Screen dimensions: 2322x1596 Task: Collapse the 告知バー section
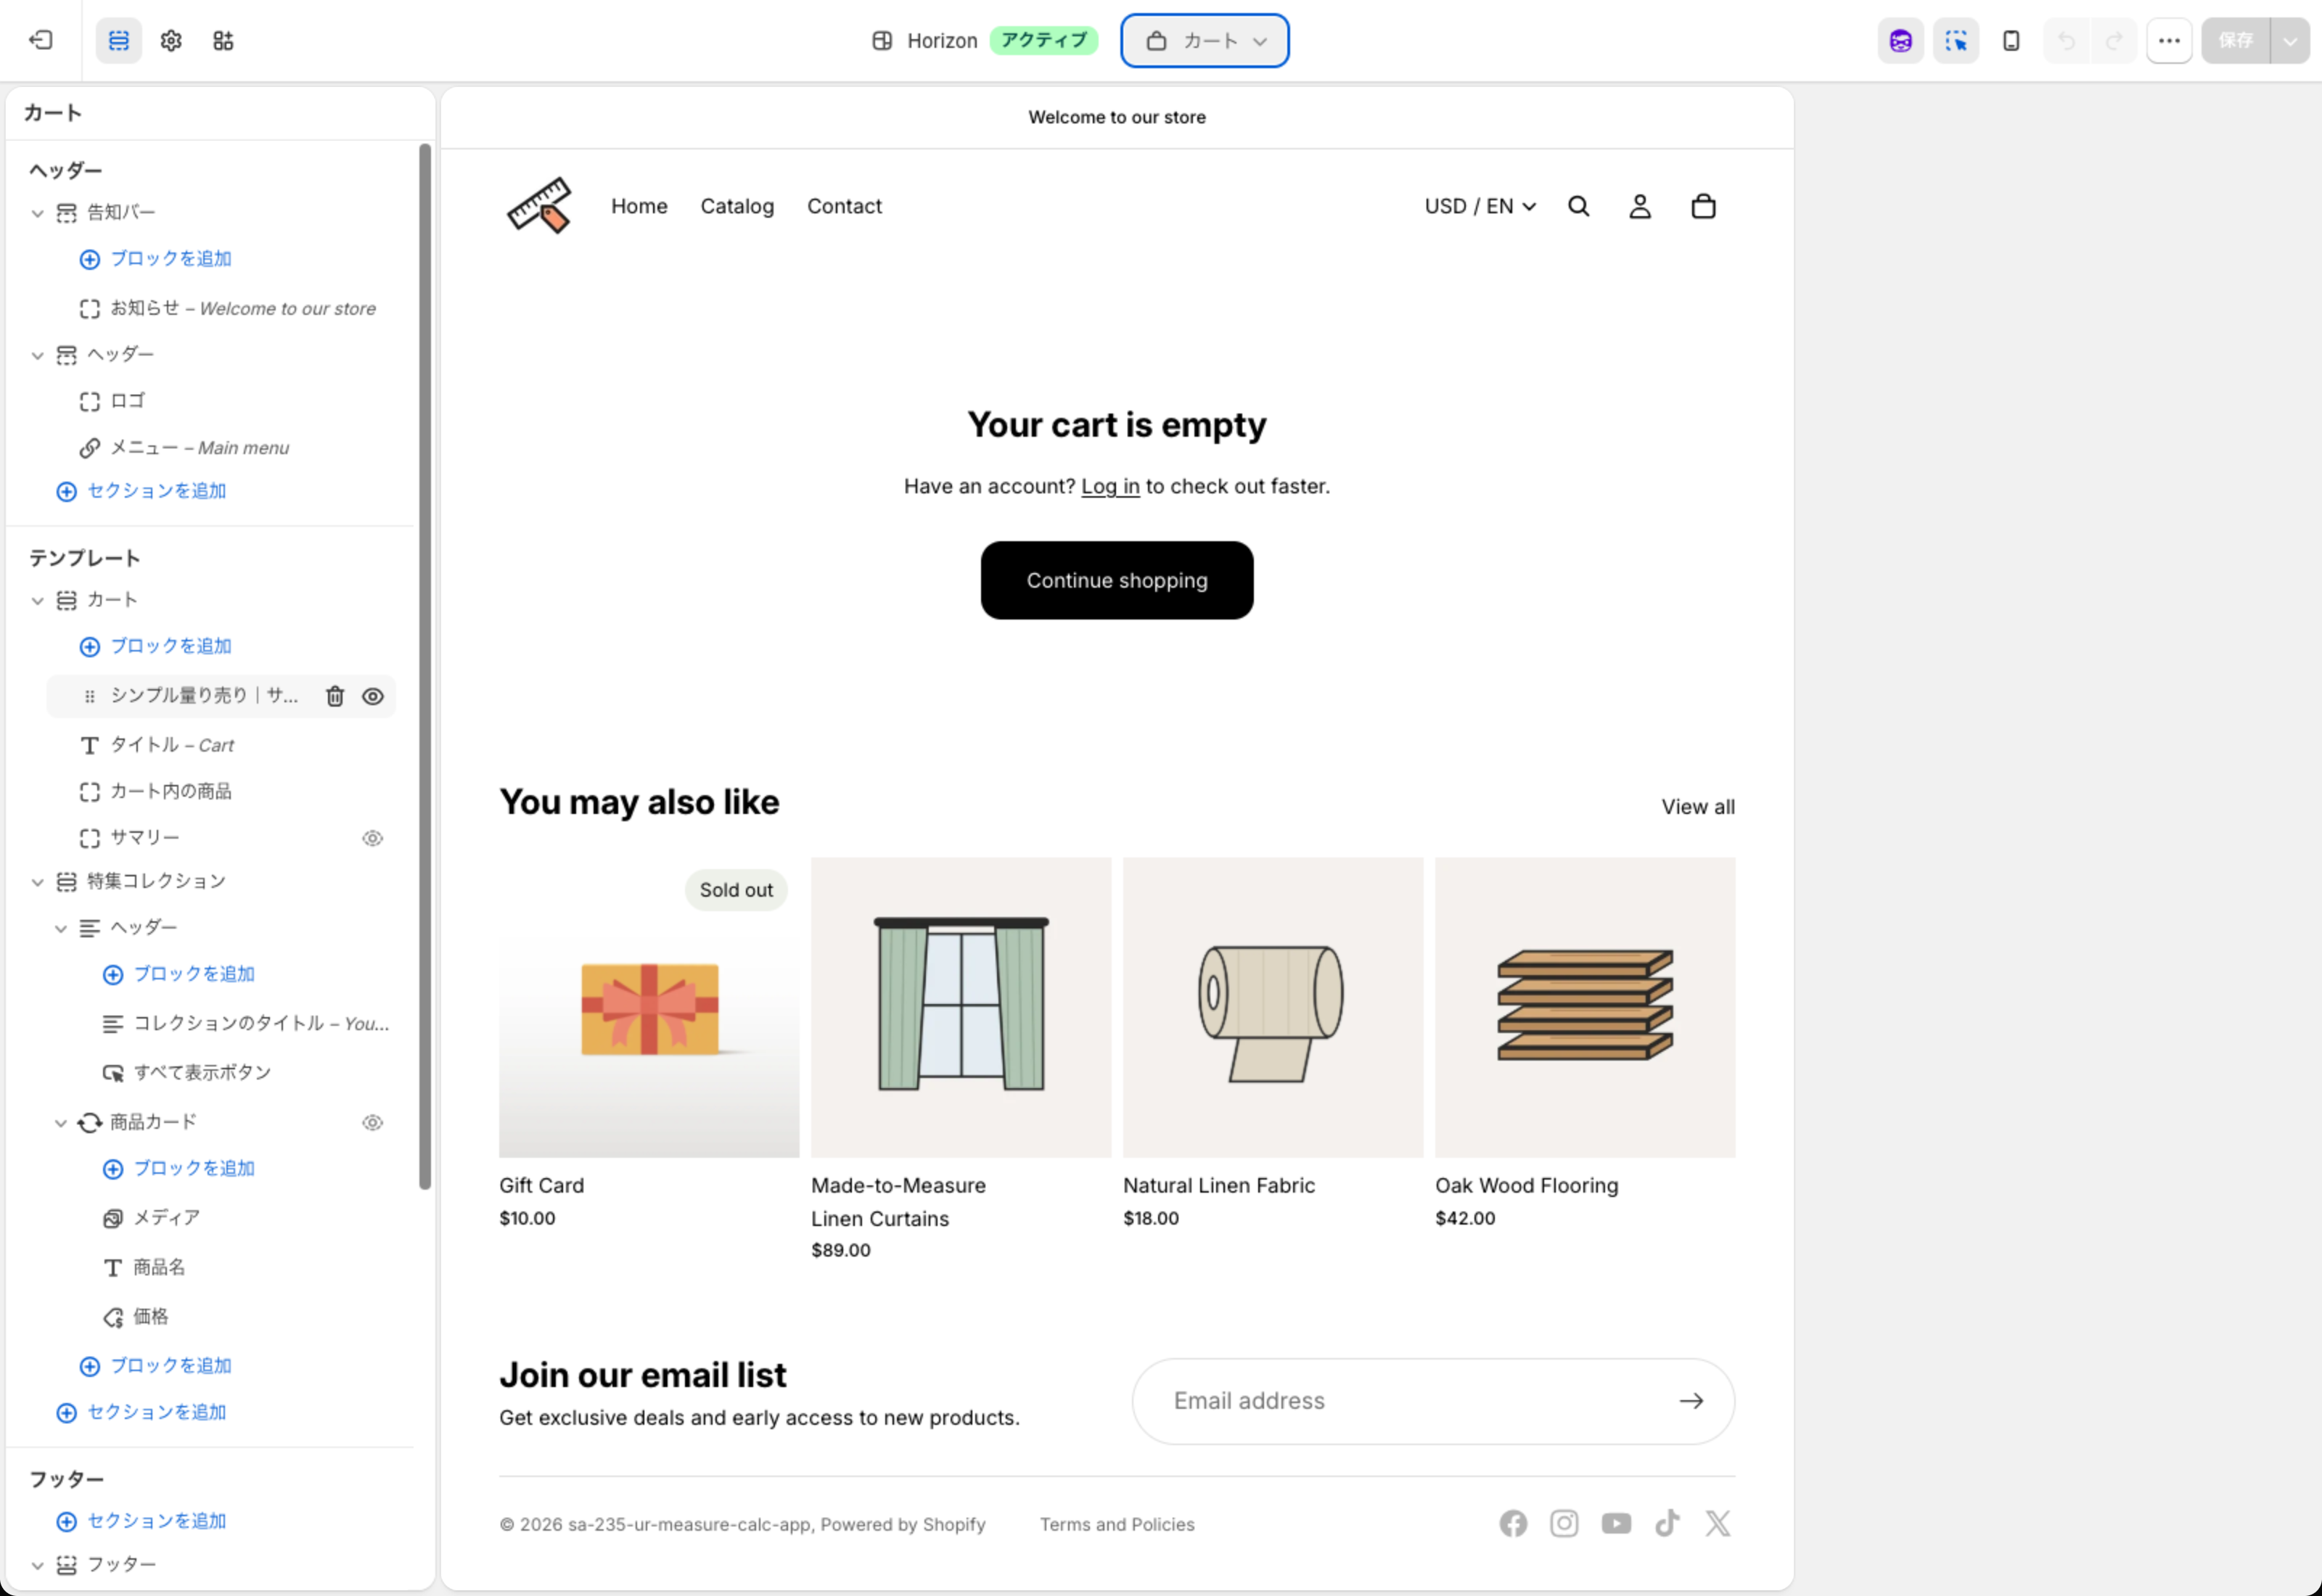(37, 213)
